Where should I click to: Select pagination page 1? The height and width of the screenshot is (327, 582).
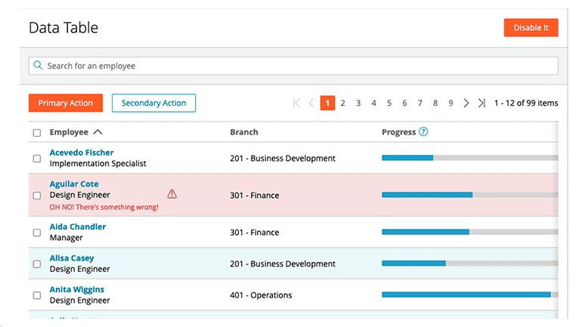(327, 103)
